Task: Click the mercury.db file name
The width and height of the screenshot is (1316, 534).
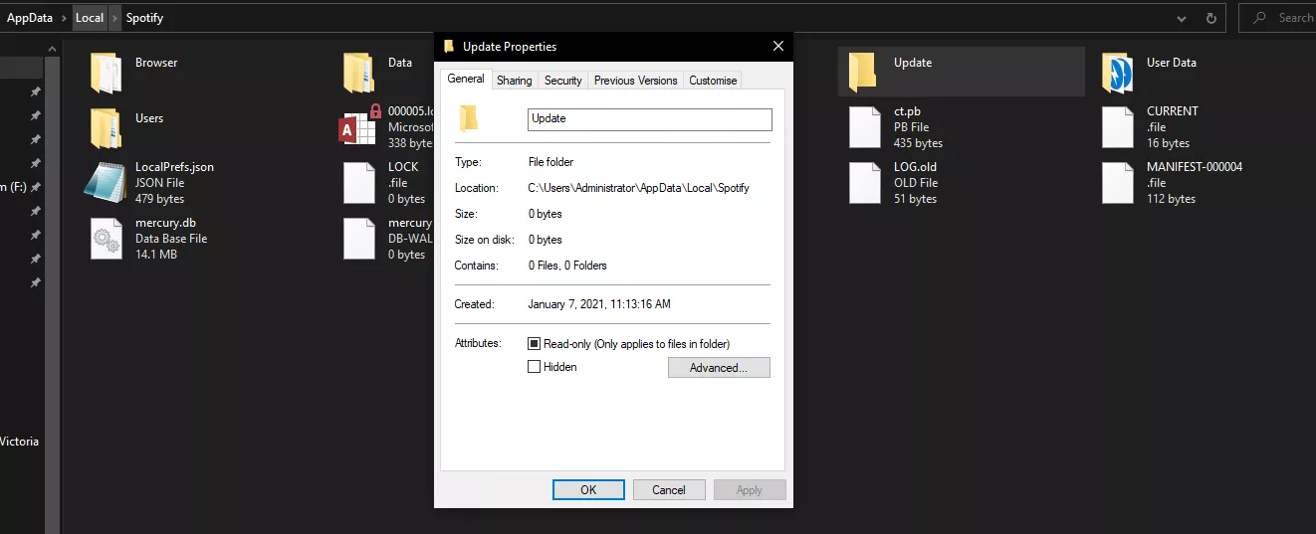Action: coord(165,223)
